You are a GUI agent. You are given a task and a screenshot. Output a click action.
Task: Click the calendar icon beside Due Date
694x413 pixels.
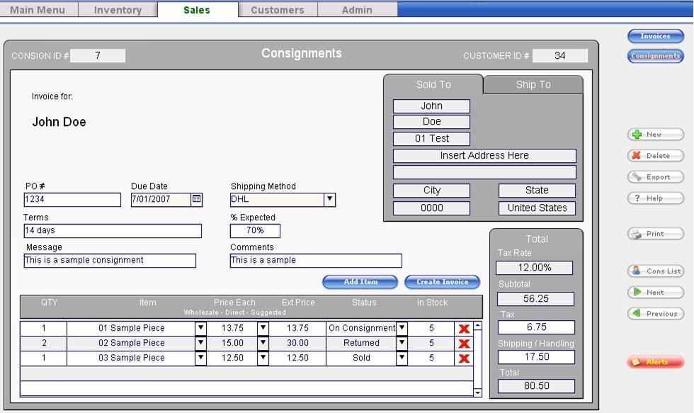click(197, 200)
